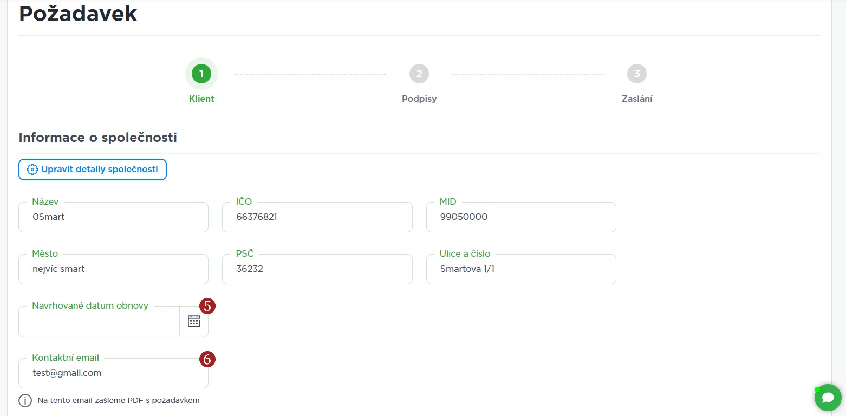Click the grey step 2 circle
This screenshot has width=846, height=416.
tap(419, 74)
